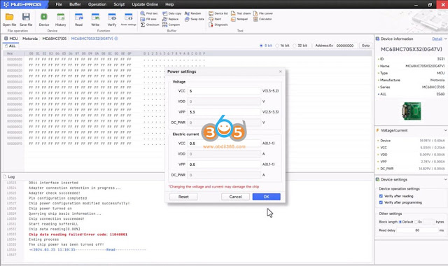Click Reset in the Power settings dialog
This screenshot has width=448, height=266.
click(183, 197)
